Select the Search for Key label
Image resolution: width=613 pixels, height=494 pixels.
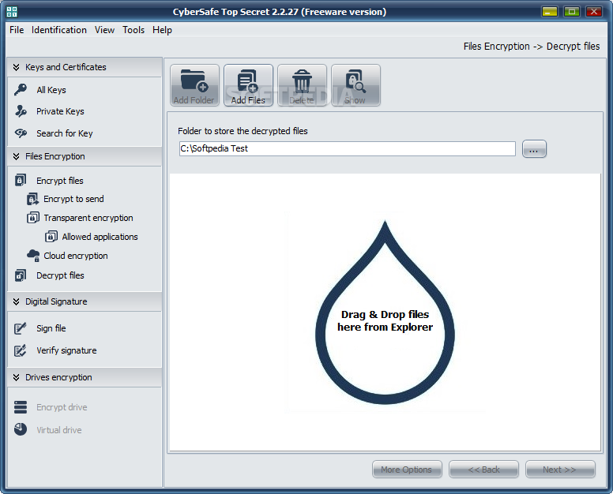(65, 133)
